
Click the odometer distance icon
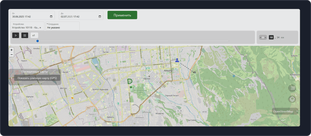coord(263,37)
